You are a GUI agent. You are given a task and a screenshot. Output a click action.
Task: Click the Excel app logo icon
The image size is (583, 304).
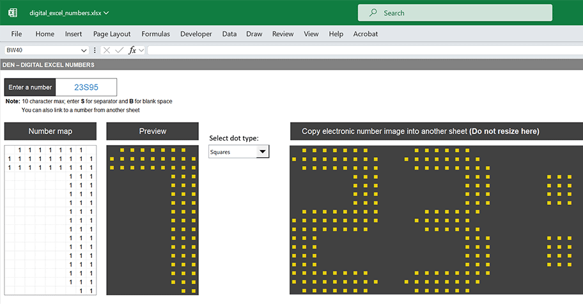[13, 13]
